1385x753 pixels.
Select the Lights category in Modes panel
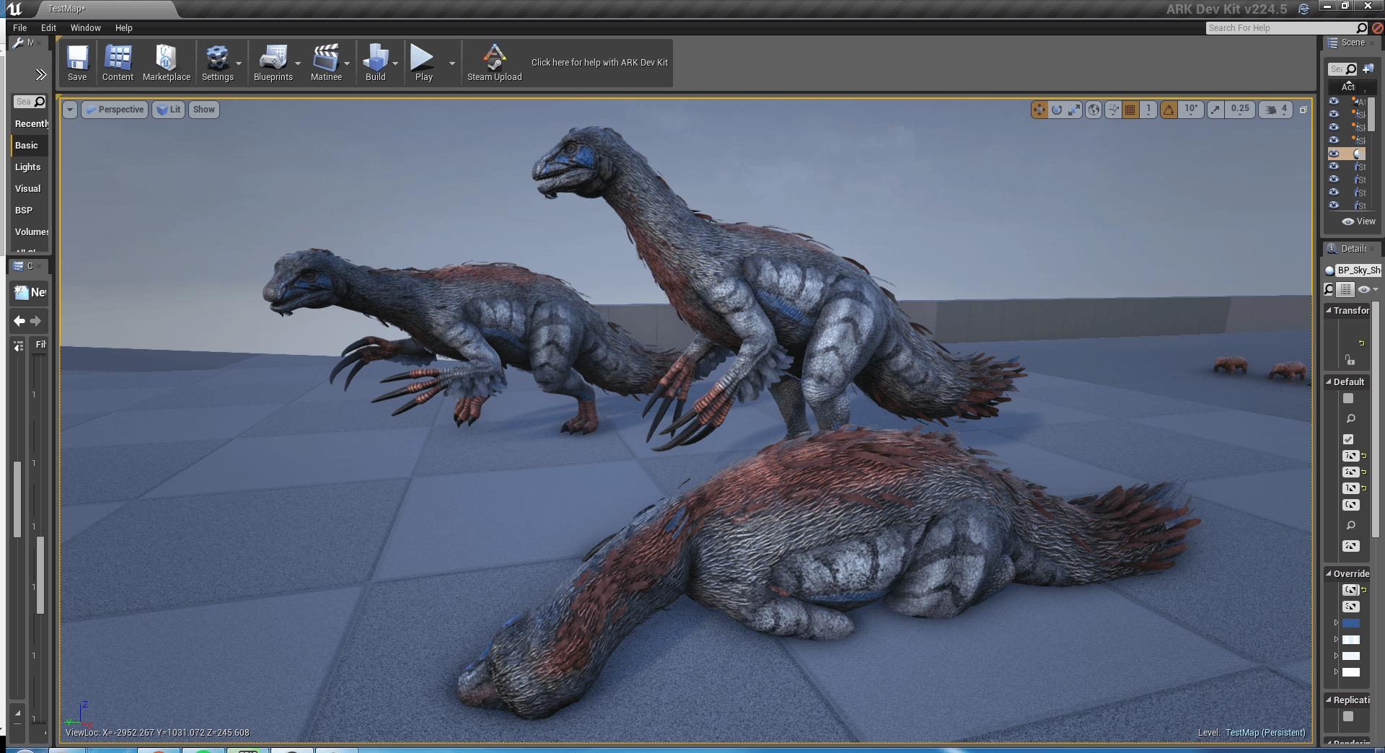[28, 167]
